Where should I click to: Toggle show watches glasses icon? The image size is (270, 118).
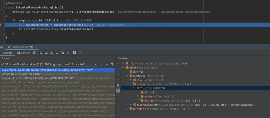click(118, 91)
